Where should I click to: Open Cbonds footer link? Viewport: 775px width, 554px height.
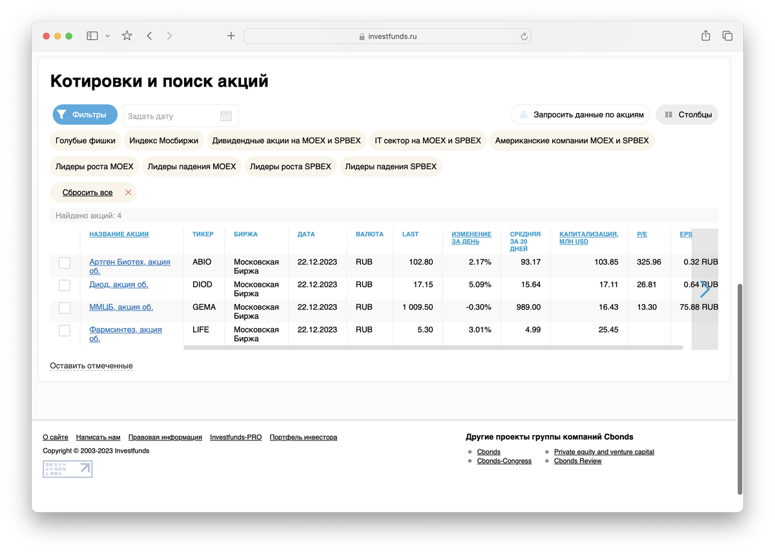(489, 452)
